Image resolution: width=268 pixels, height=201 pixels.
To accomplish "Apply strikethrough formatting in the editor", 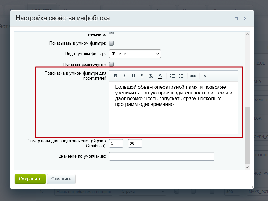I will [x=142, y=76].
